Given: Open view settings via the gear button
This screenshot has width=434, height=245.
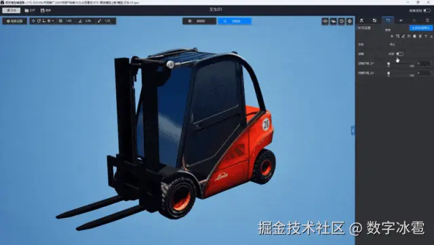Looking at the screenshot, I should point(15,21).
